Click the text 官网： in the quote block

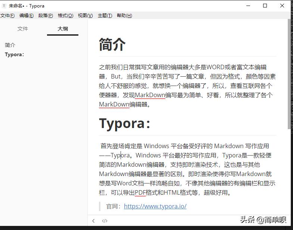coord(113,206)
